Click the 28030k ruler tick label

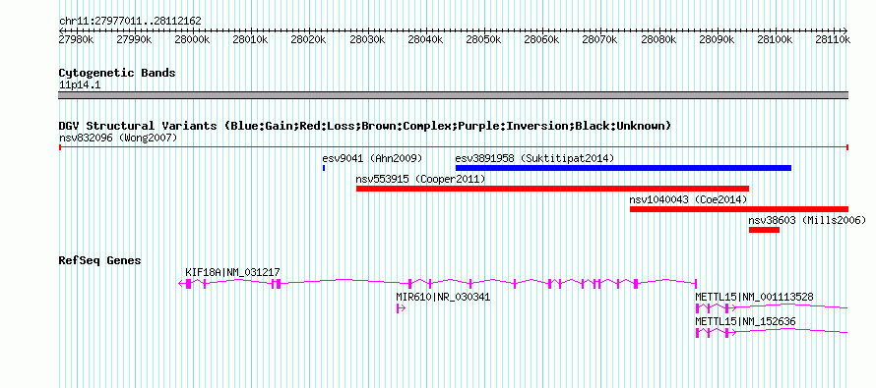(366, 39)
